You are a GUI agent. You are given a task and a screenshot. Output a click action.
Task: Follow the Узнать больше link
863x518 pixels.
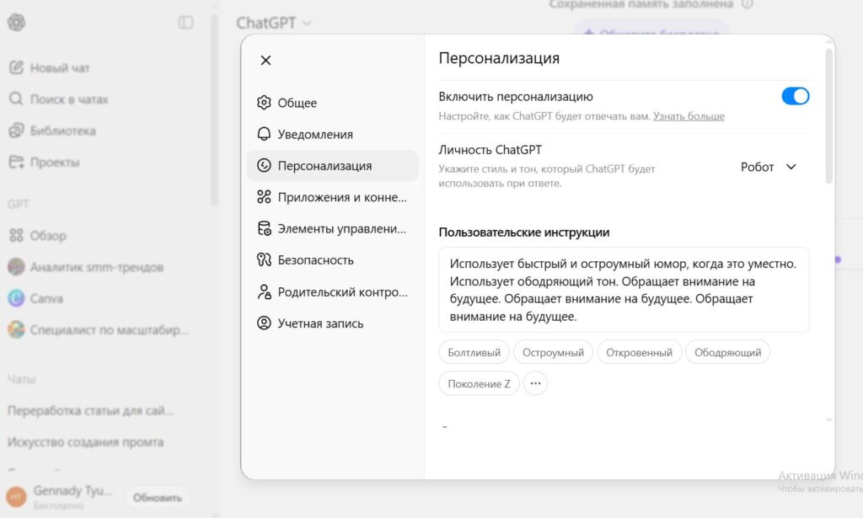pyautogui.click(x=689, y=116)
